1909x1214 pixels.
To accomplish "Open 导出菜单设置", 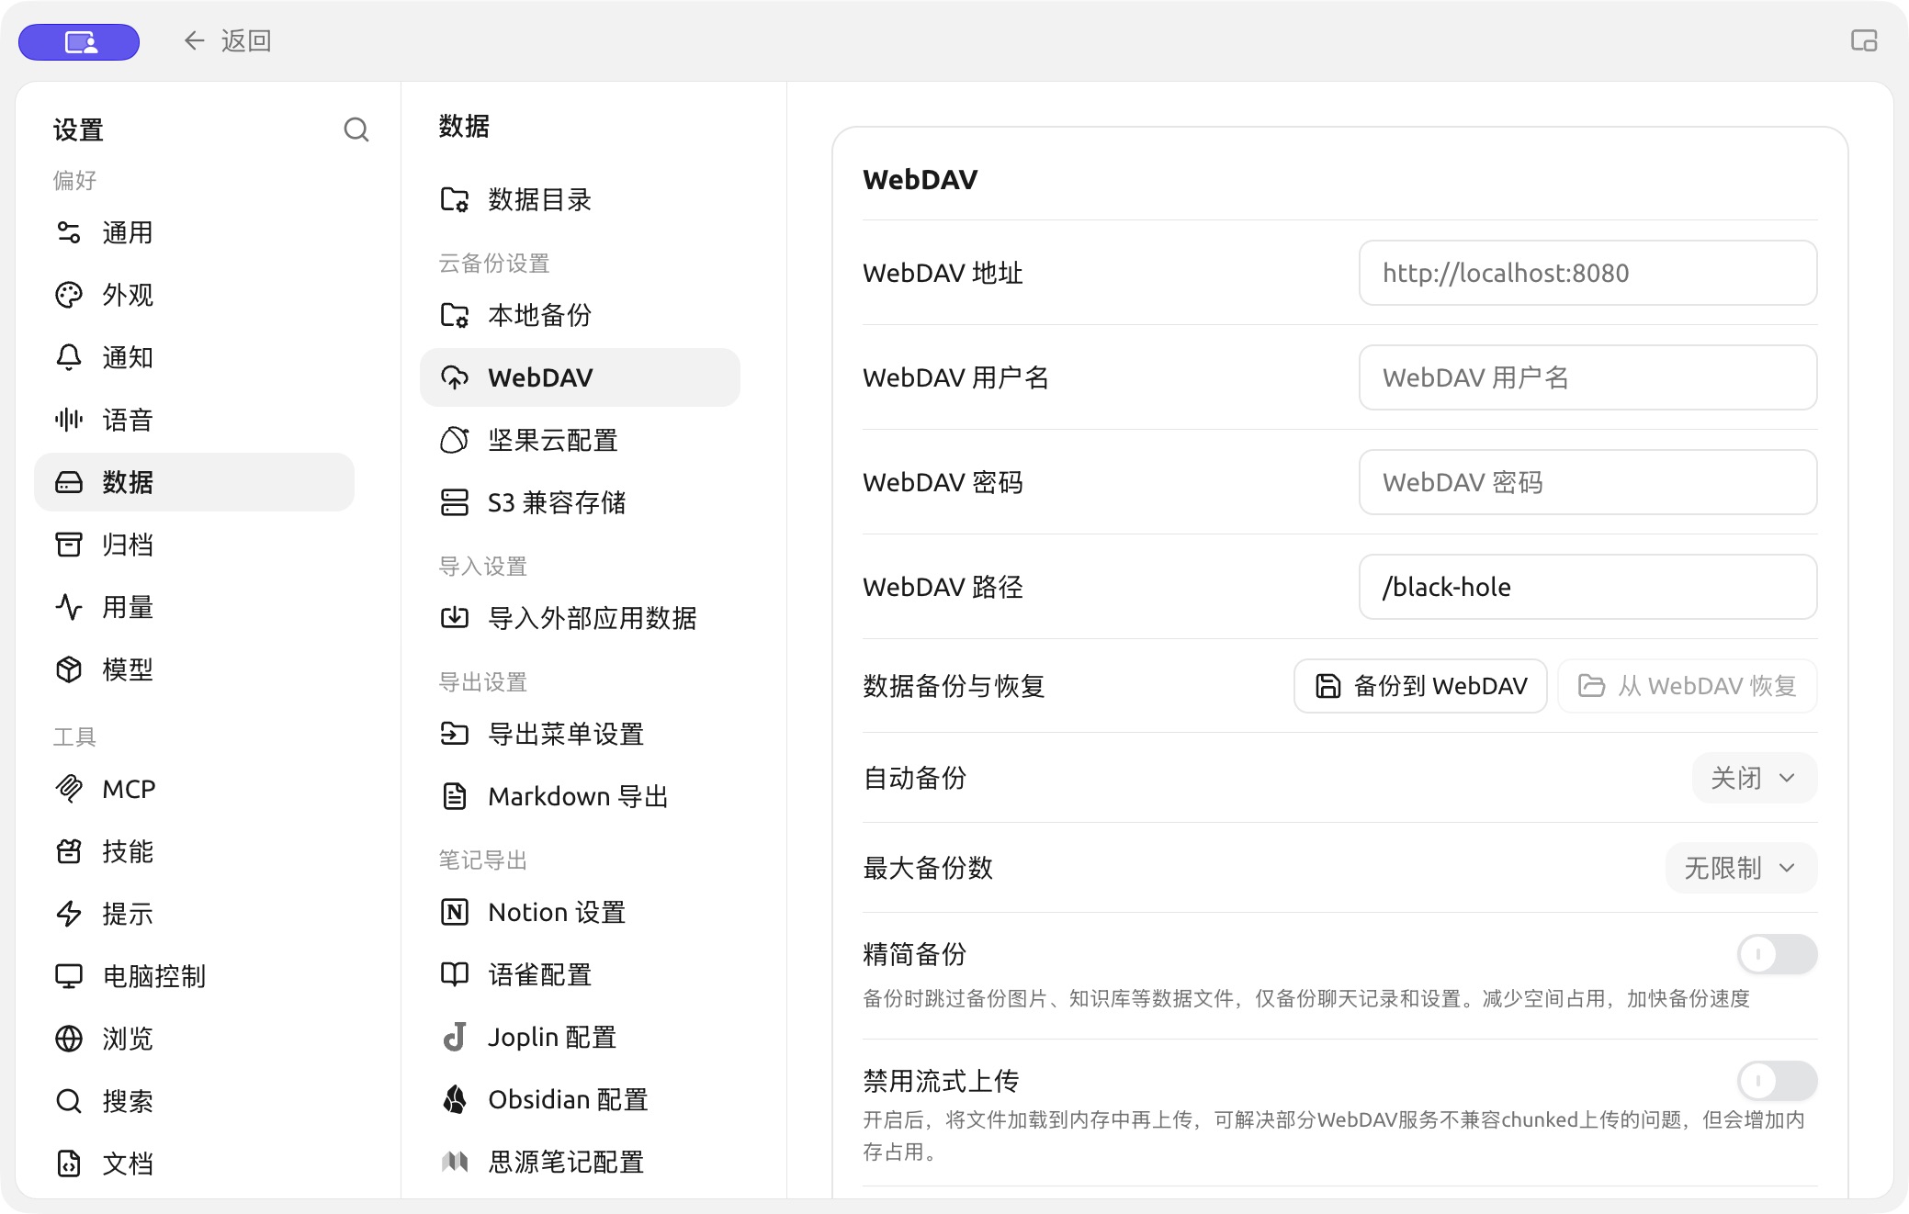I will pos(580,734).
